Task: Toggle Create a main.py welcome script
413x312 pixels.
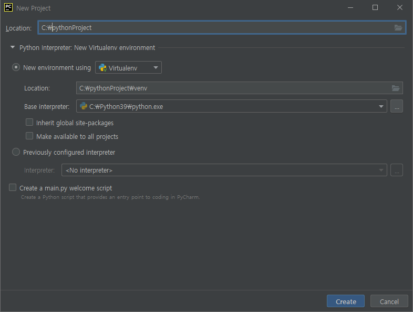Action: pos(13,187)
